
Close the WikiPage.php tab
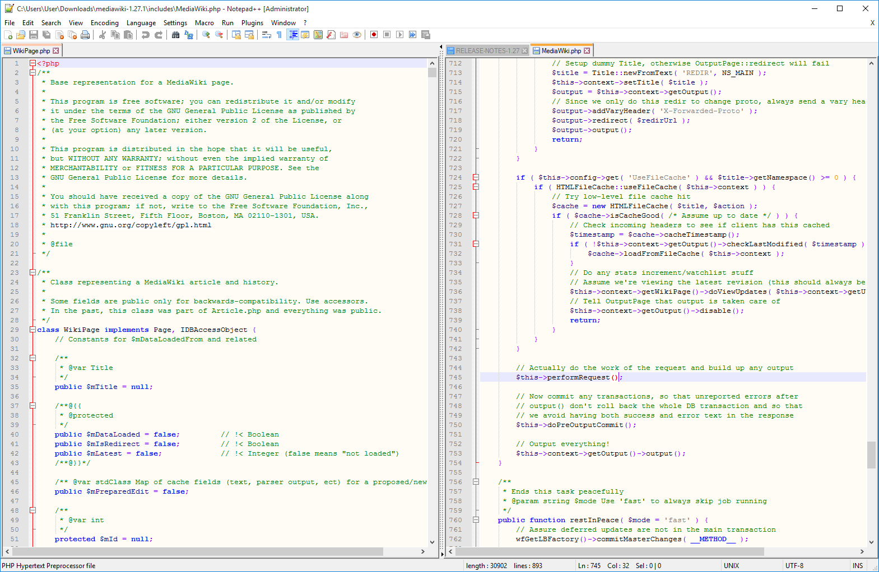(x=56, y=51)
